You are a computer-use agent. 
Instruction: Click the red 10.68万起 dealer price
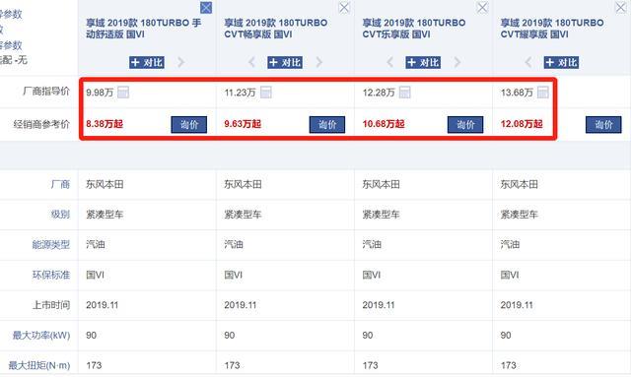[x=384, y=124]
